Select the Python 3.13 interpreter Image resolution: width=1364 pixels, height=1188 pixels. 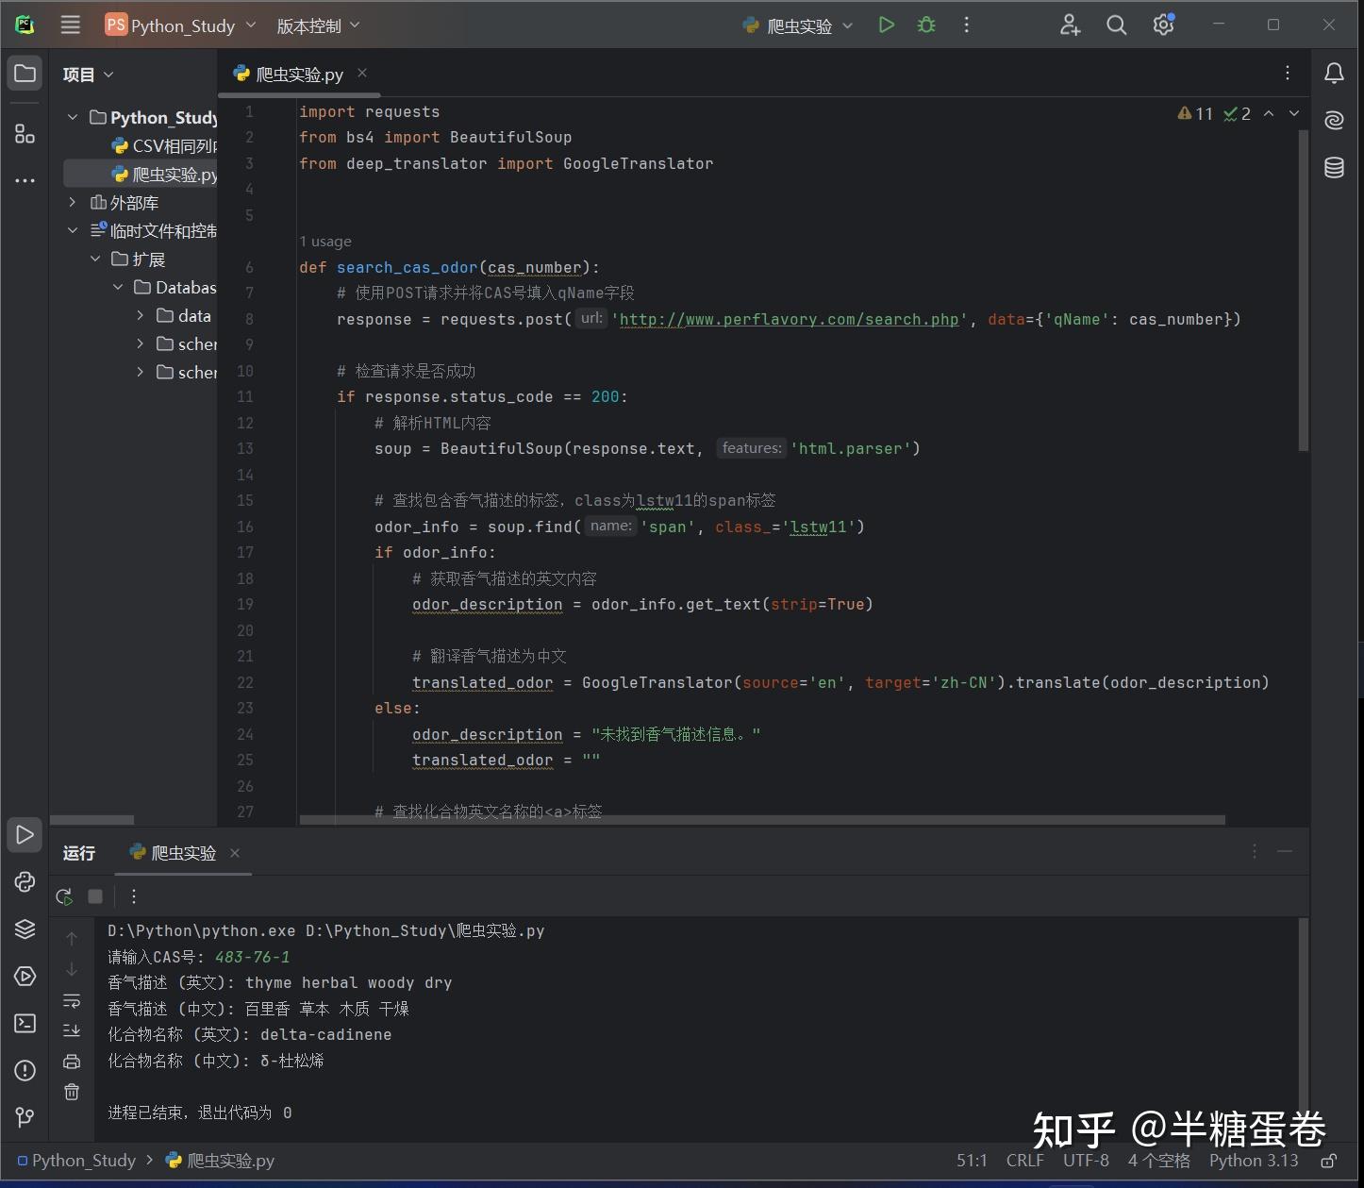coord(1255,1161)
